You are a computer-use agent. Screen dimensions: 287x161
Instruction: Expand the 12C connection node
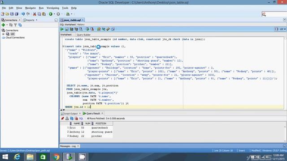coord(3,34)
